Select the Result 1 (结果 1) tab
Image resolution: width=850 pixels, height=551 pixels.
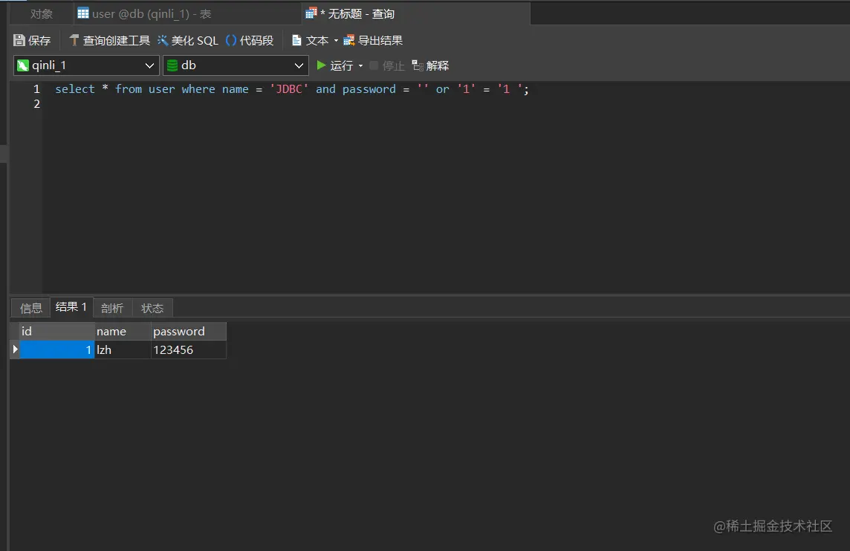point(71,307)
